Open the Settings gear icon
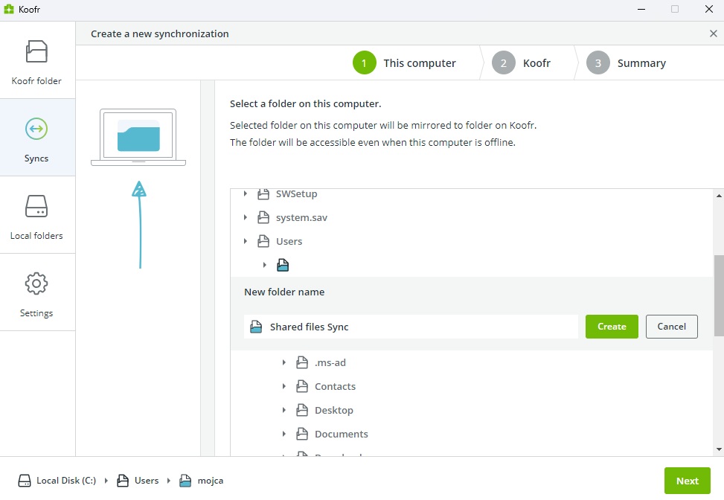This screenshot has width=724, height=500. pos(36,283)
